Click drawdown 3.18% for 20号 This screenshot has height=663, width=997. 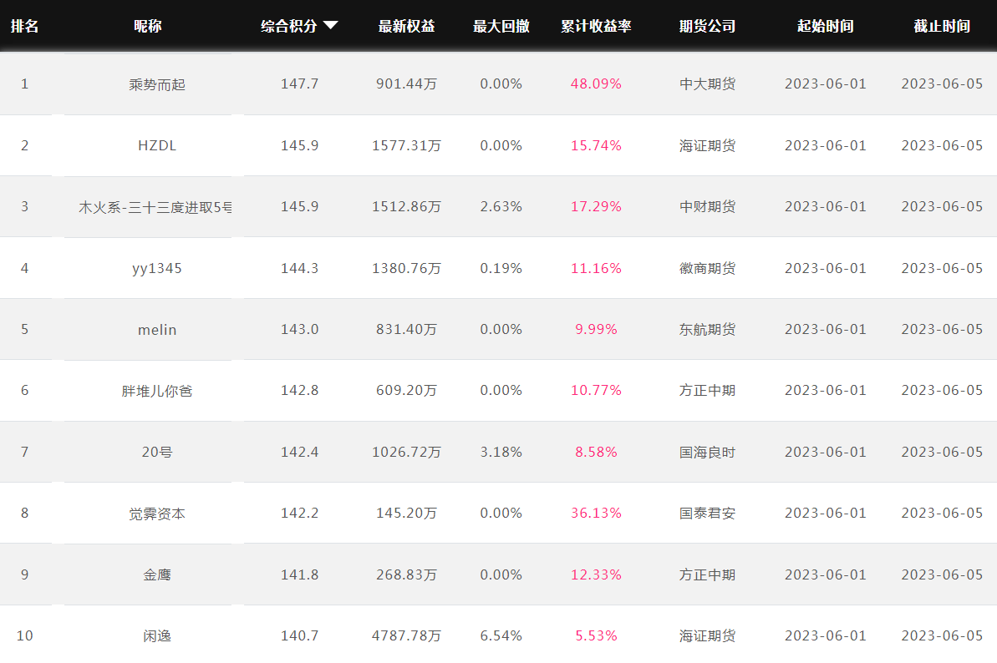501,452
